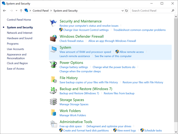Click Check firewall status
The width and height of the screenshot is (178, 134).
(x=72, y=41)
